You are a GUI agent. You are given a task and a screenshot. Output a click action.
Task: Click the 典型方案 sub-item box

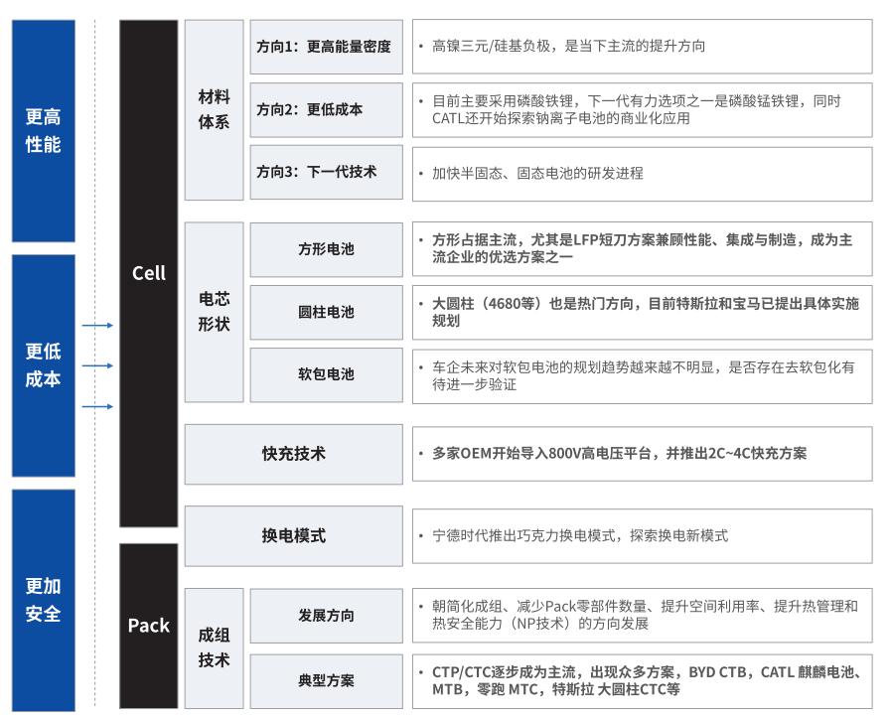[x=326, y=680]
